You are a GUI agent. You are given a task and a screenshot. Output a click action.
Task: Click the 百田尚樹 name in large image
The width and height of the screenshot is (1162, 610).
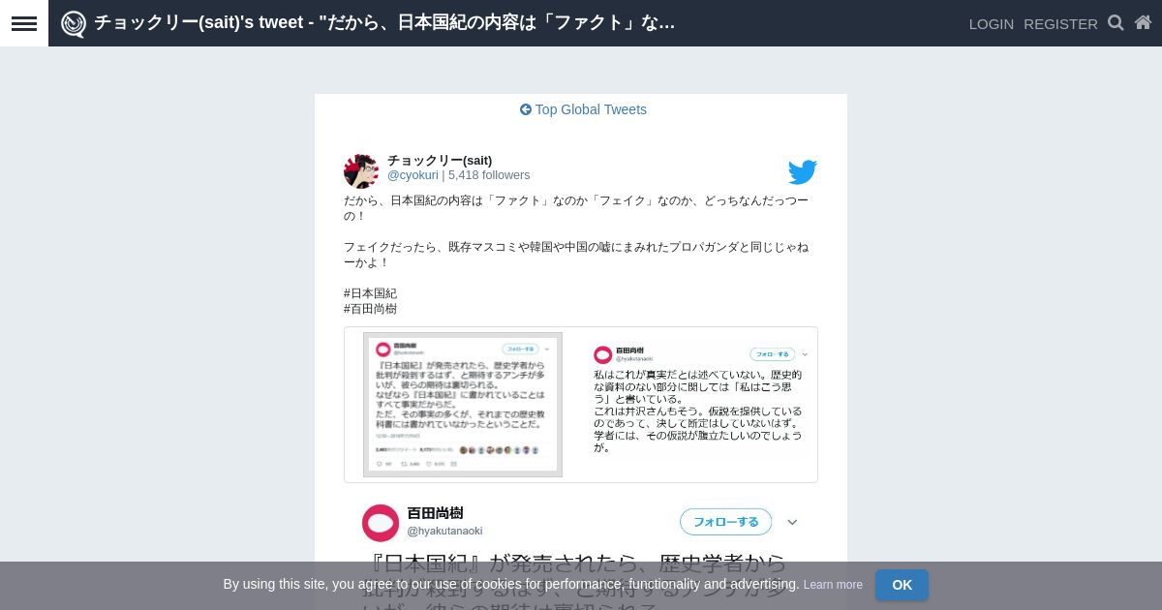point(435,513)
